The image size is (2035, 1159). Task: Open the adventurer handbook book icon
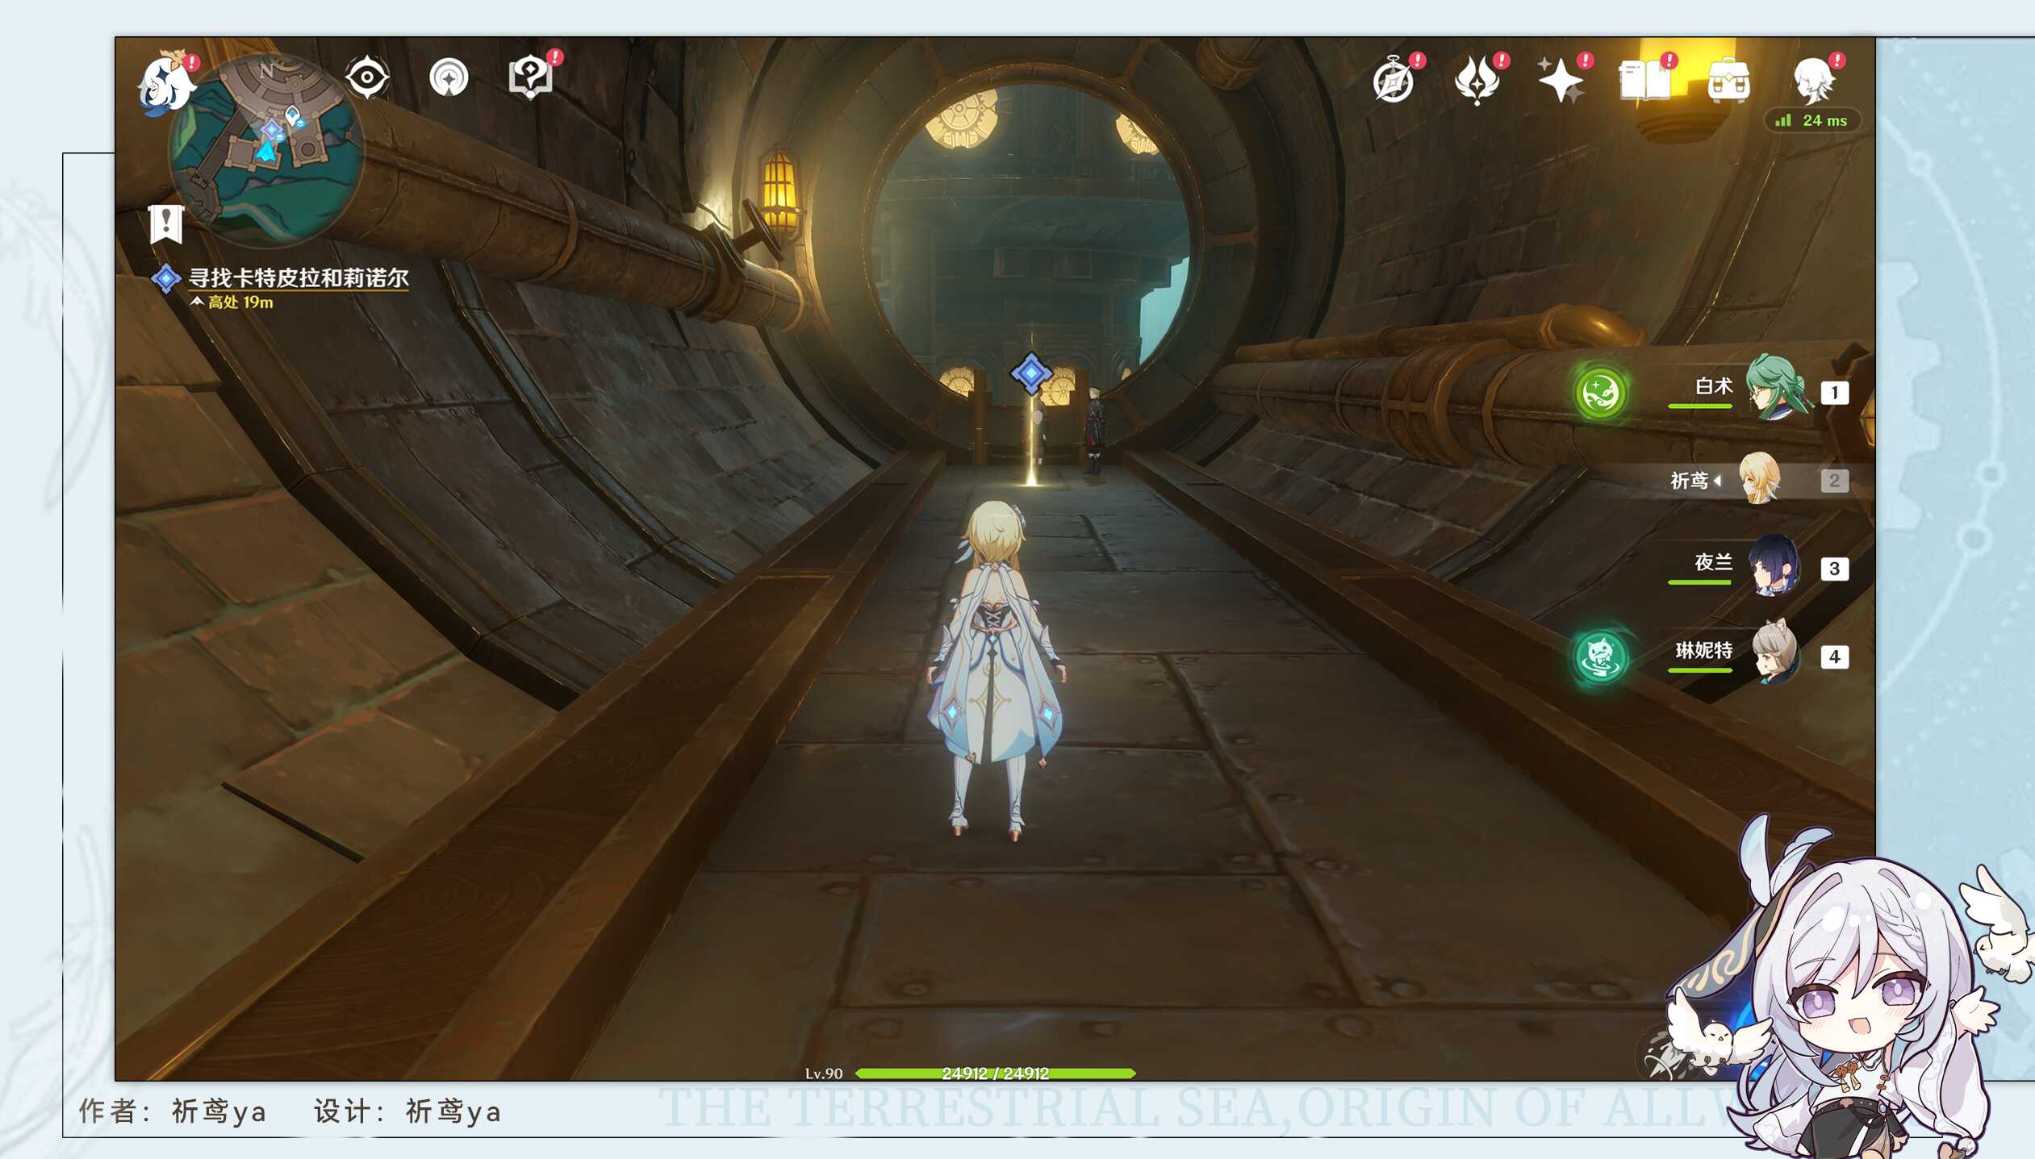[x=1645, y=80]
